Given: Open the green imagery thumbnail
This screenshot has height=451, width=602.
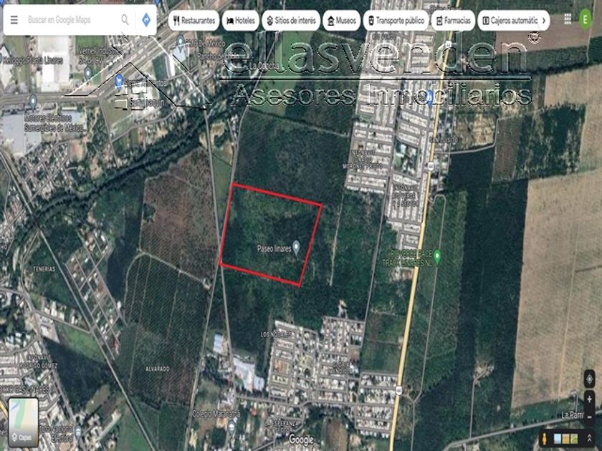Looking at the screenshot, I should pos(574,438).
